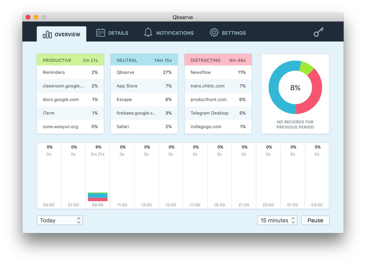Image resolution: width=366 pixels, height=265 pixels.
Task: Select the Productive category header
Action: pyautogui.click(x=70, y=60)
